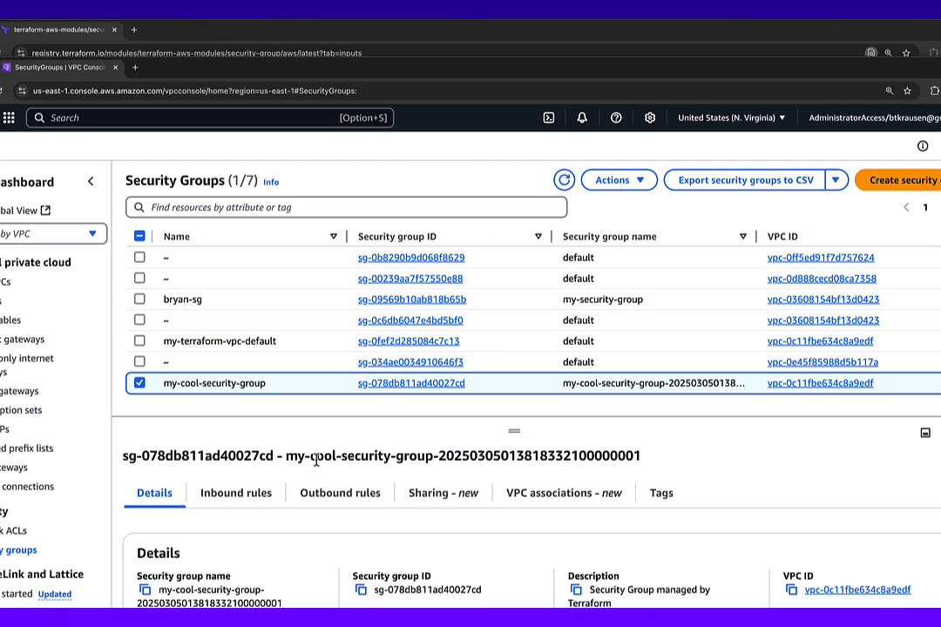The height and width of the screenshot is (627, 941).
Task: Sort by the Security group name column
Action: (x=743, y=236)
